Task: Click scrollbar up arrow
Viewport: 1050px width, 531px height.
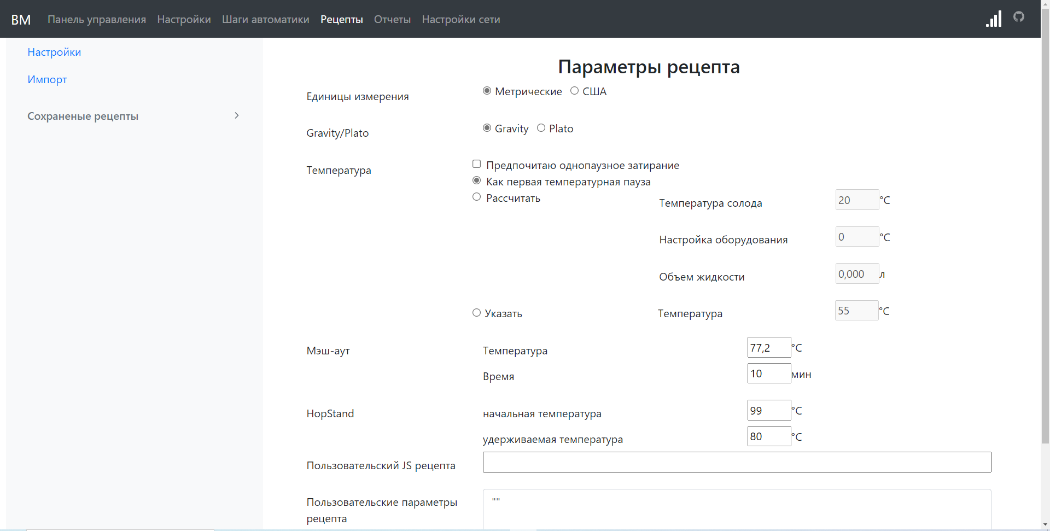Action: pos(1045,5)
